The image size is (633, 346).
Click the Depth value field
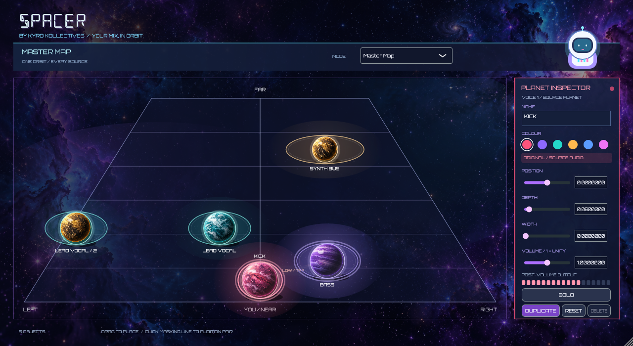(x=591, y=209)
